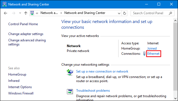Open Windows Firewall under See also
The image size is (178, 101).
(x=21, y=93)
